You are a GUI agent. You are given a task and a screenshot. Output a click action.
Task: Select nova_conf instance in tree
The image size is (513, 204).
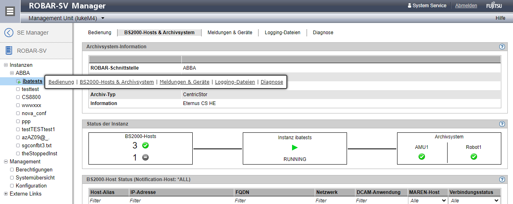(x=34, y=113)
